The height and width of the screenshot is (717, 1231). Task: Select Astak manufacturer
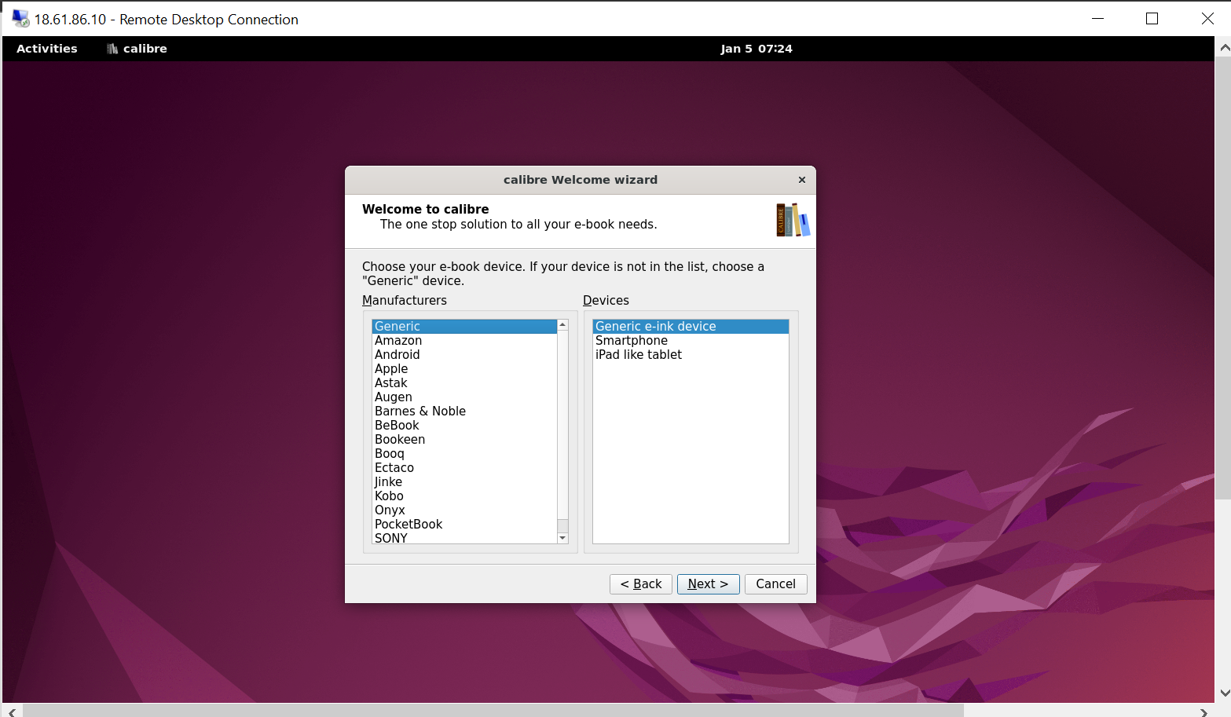click(464, 383)
